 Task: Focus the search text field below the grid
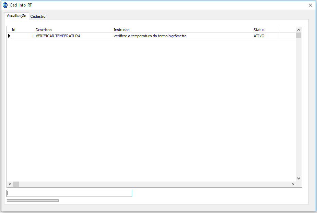(69, 194)
